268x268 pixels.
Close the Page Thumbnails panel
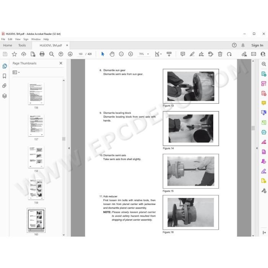point(61,63)
